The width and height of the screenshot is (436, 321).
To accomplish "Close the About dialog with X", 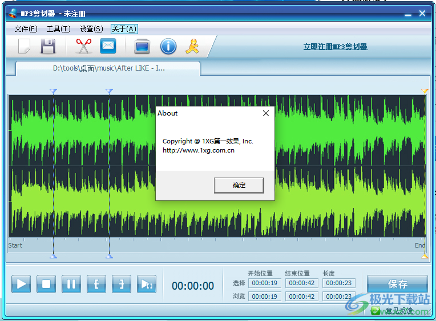I will point(266,113).
